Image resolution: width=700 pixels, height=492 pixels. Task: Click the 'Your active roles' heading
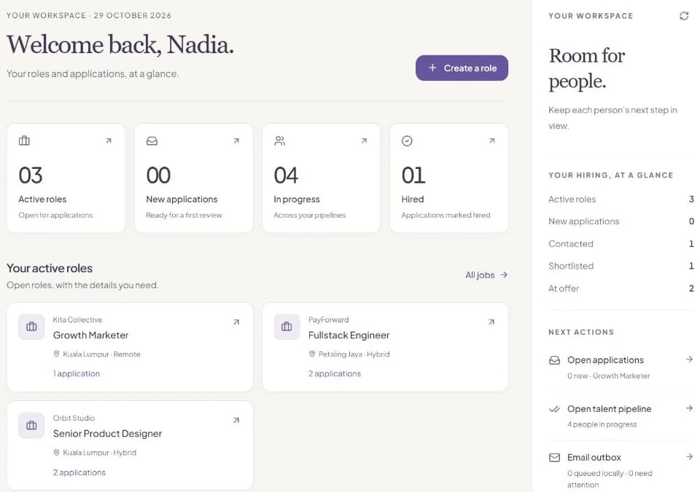point(49,269)
